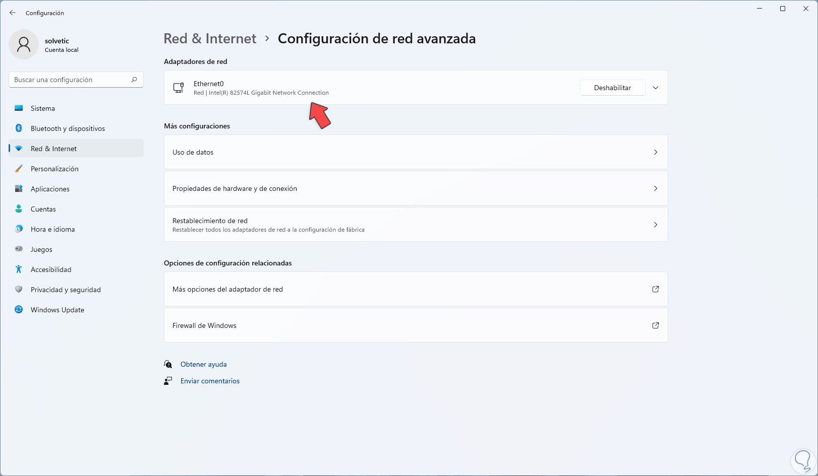This screenshot has width=818, height=476.
Task: Select Windows Update in sidebar
Action: coord(76,310)
